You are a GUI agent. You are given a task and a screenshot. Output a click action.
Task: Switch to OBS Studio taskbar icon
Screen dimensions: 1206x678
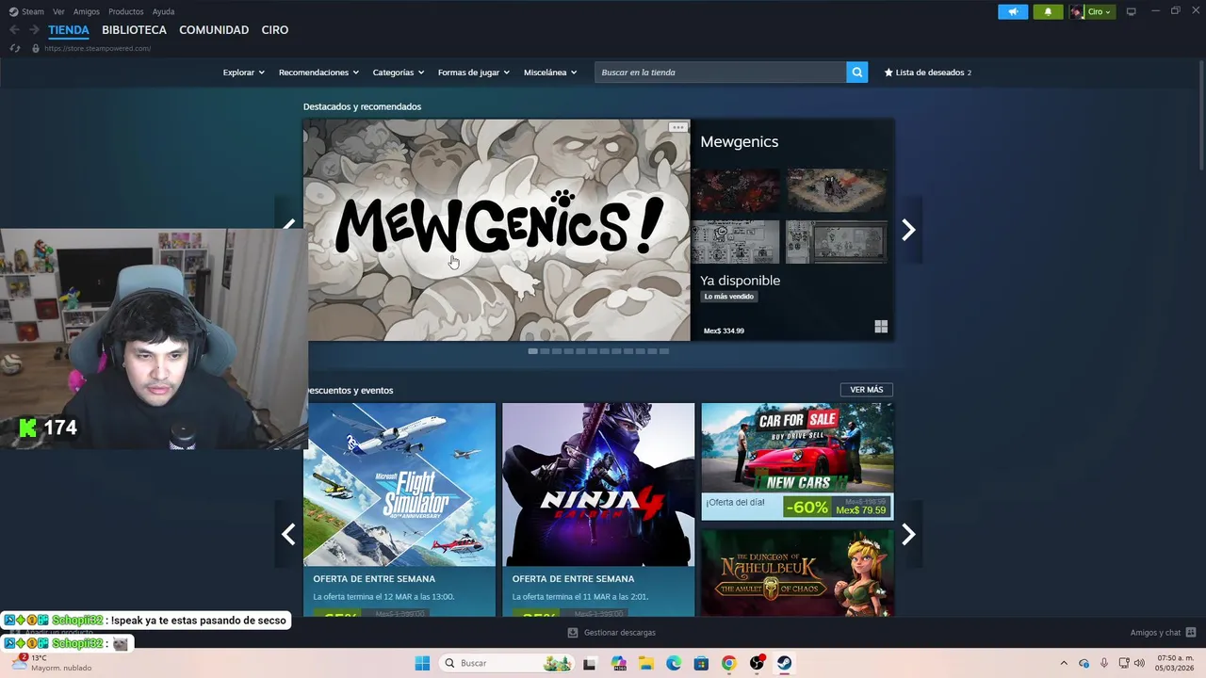[757, 663]
